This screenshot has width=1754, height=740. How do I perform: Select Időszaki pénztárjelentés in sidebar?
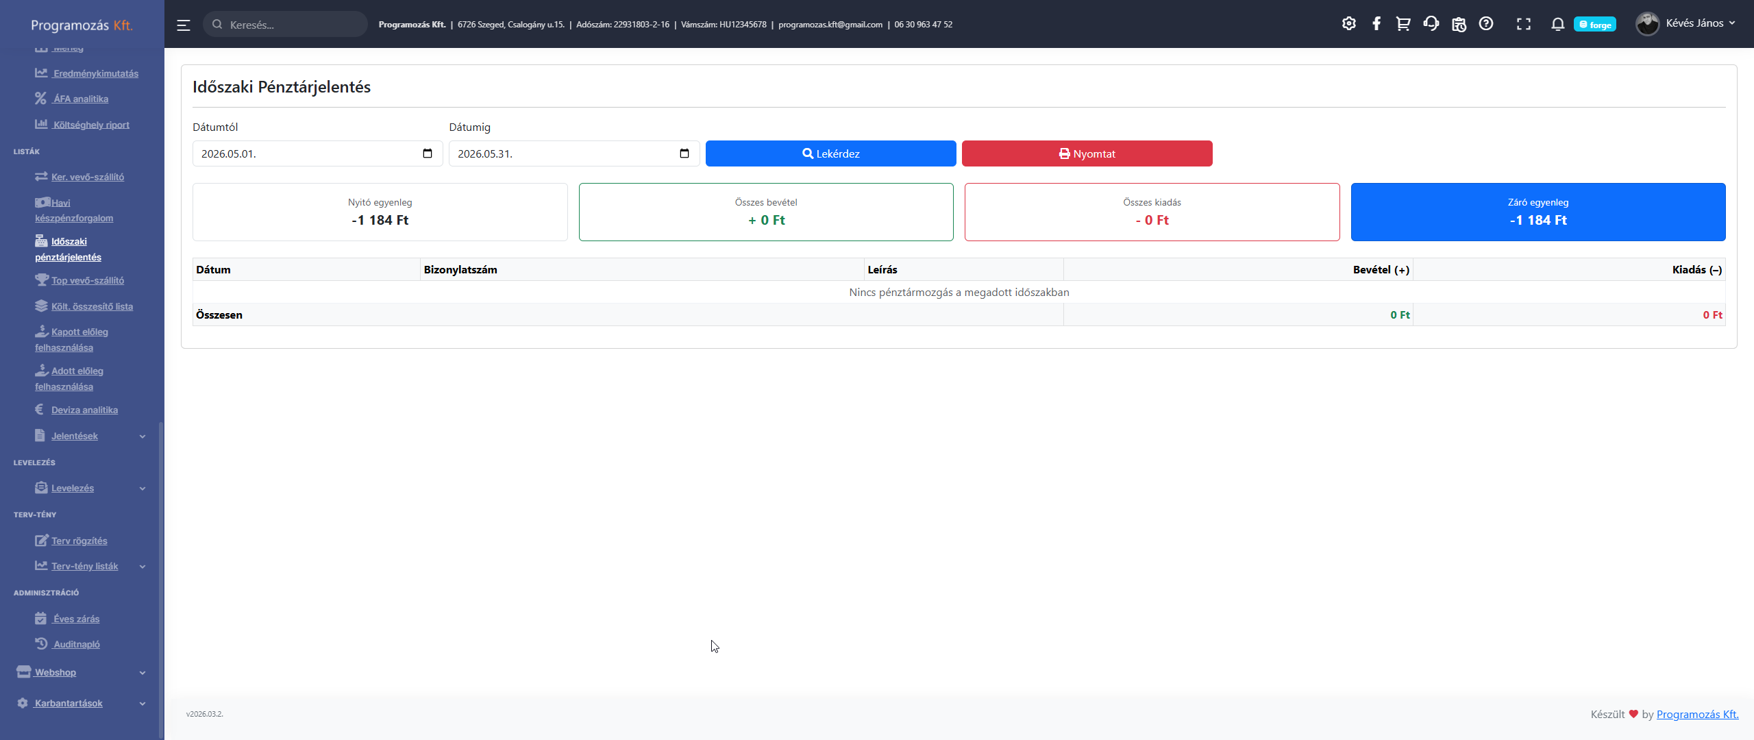[x=68, y=249]
